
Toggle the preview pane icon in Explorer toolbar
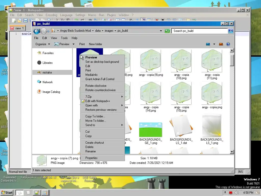(x=221, y=44)
